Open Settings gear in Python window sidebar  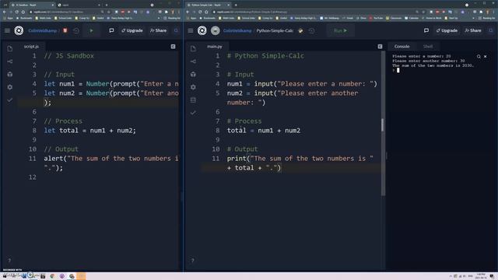(x=193, y=87)
